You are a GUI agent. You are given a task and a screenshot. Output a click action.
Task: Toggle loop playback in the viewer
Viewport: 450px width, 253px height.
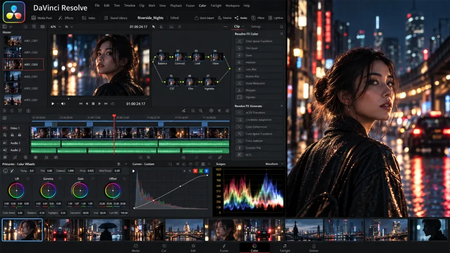113,104
